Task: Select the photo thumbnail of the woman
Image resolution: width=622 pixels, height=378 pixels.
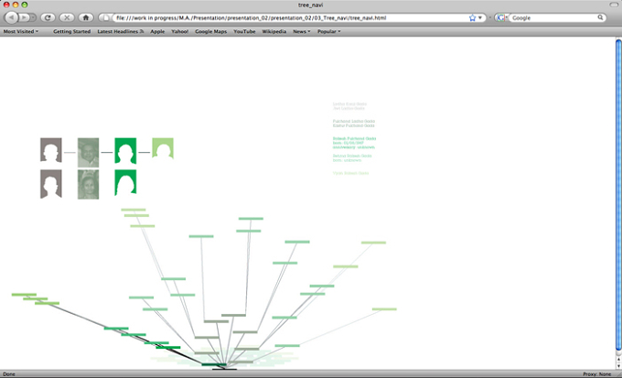Action: pos(88,184)
